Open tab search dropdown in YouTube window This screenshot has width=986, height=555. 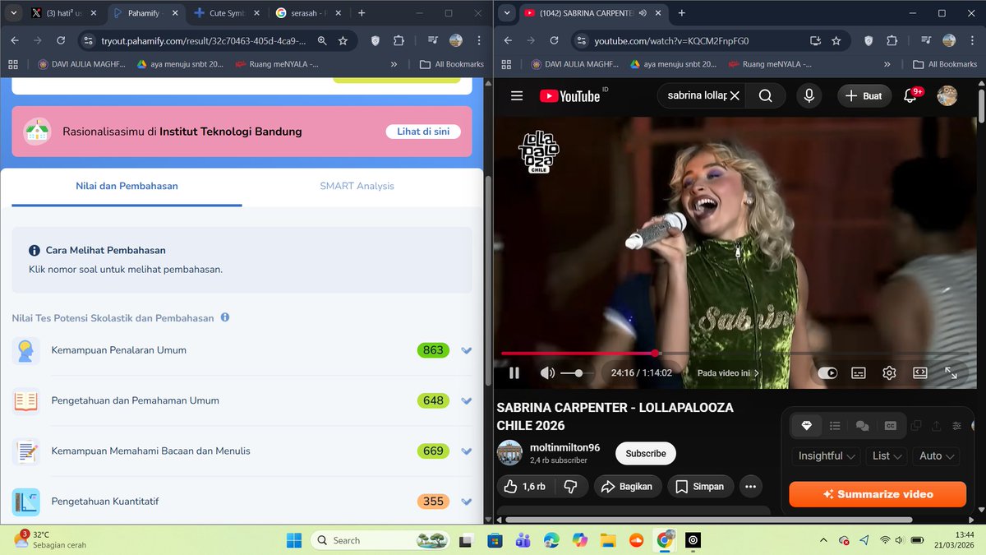(x=507, y=13)
